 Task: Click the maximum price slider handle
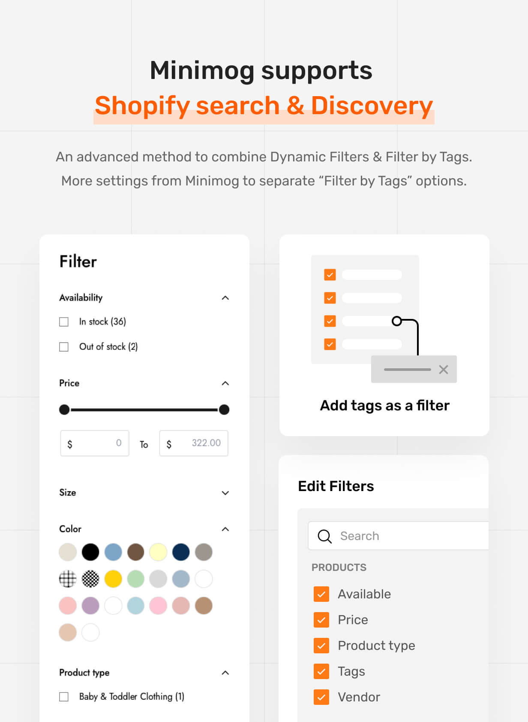[224, 410]
